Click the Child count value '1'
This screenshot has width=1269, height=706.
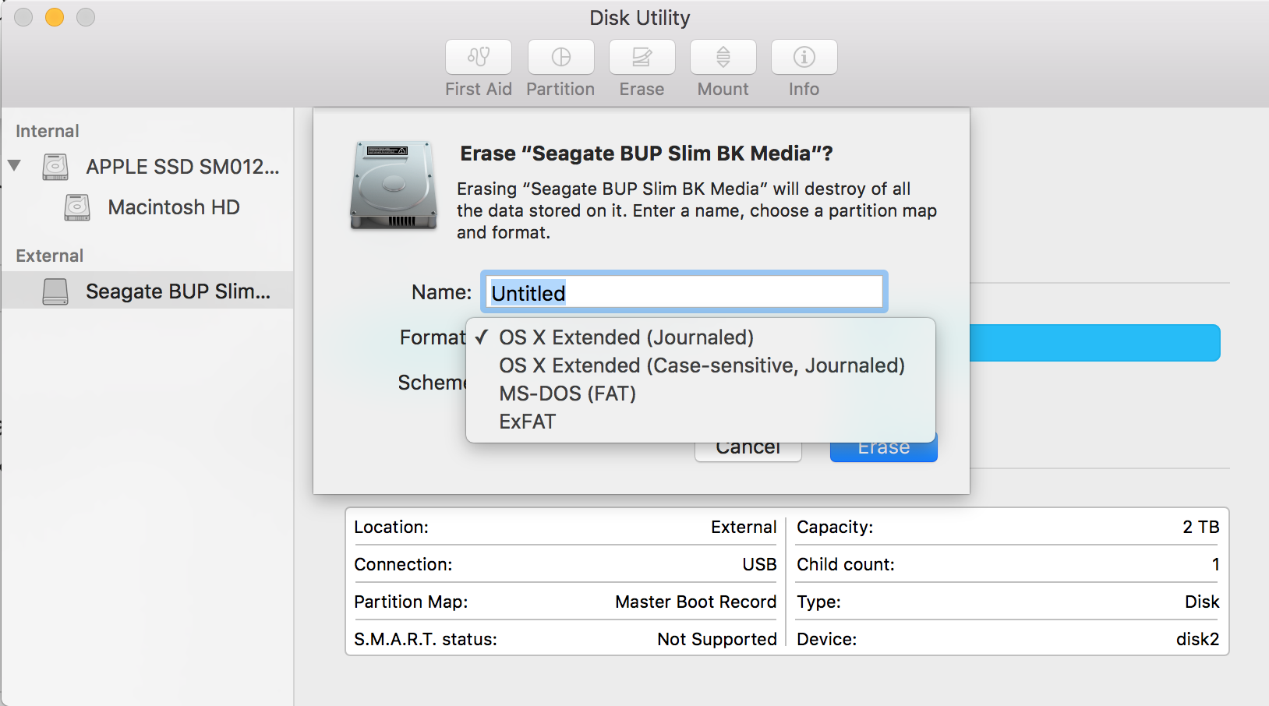tap(1215, 564)
